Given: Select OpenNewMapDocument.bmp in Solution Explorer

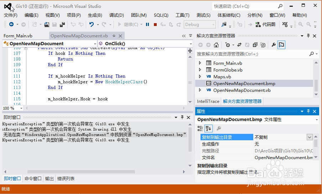Looking at the screenshot, I should pos(254,83).
